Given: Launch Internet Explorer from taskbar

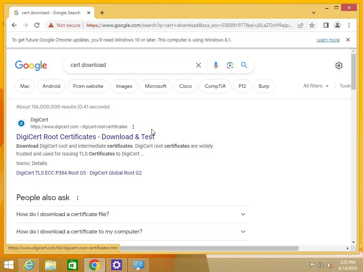Looking at the screenshot, I should click(x=29, y=265).
